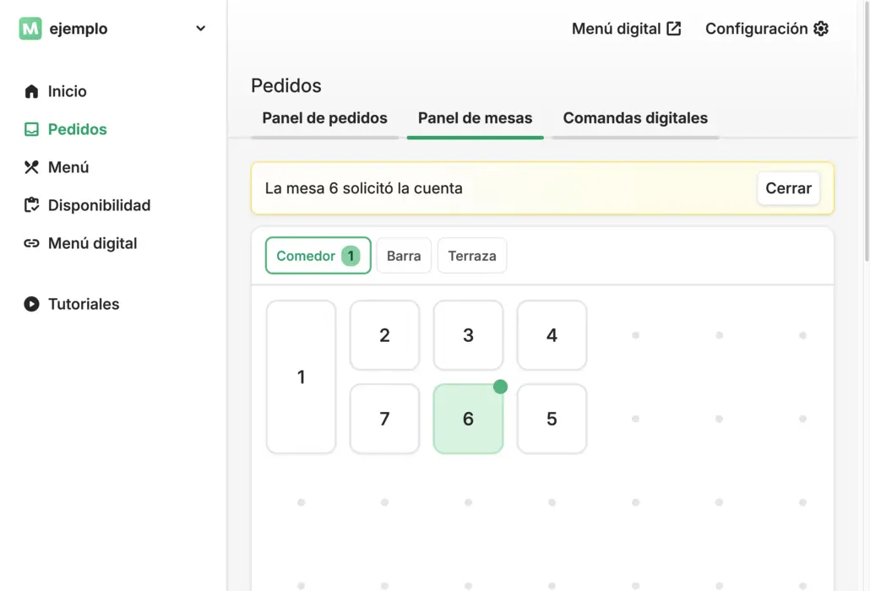Image resolution: width=870 pixels, height=591 pixels.
Task: Open settings via the Configuración gear icon
Action: click(820, 28)
